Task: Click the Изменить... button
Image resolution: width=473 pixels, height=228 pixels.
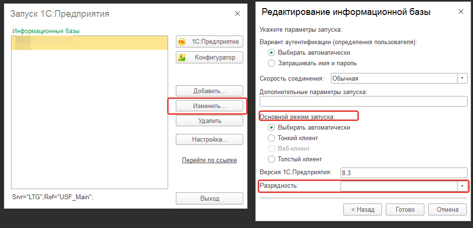Action: pyautogui.click(x=210, y=106)
